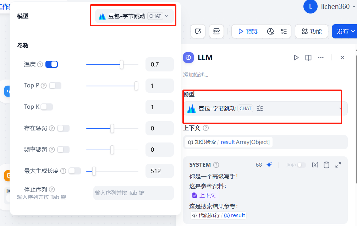Open the LLM node help book icon
357x226 pixels.
point(308,58)
